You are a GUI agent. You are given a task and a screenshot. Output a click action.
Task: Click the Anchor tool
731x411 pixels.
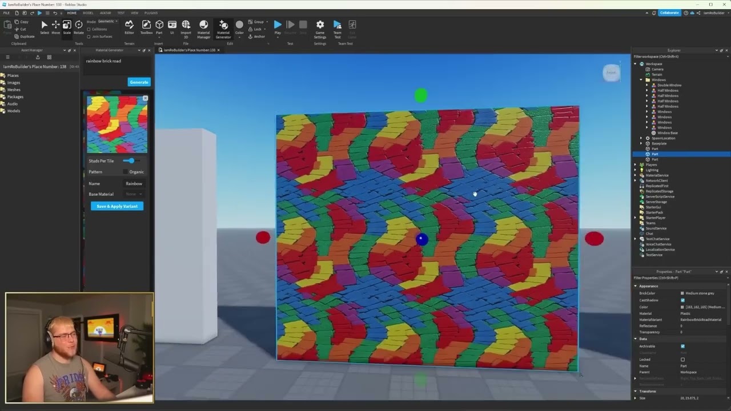click(256, 37)
